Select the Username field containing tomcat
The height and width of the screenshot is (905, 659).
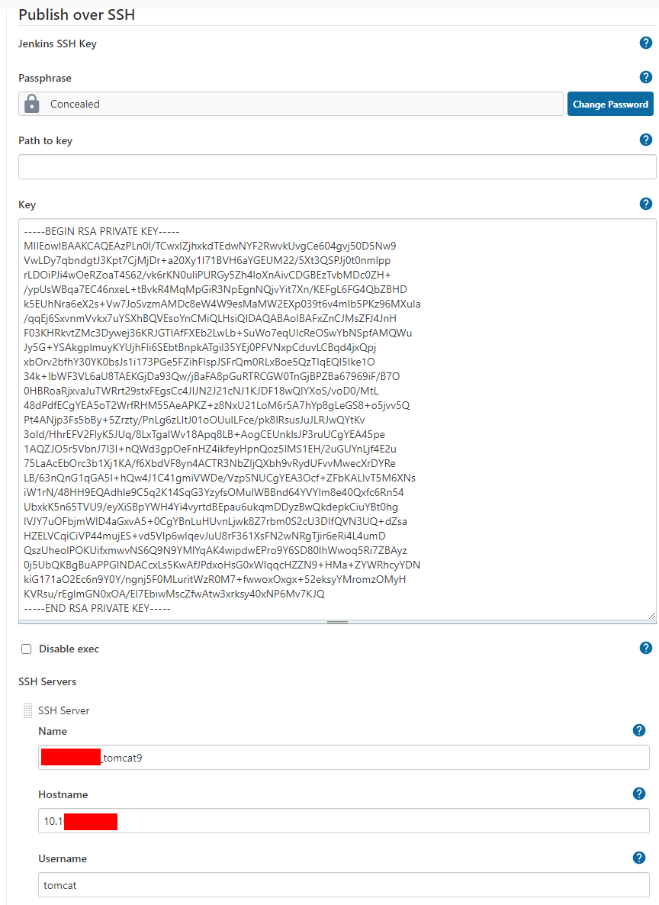[344, 885]
